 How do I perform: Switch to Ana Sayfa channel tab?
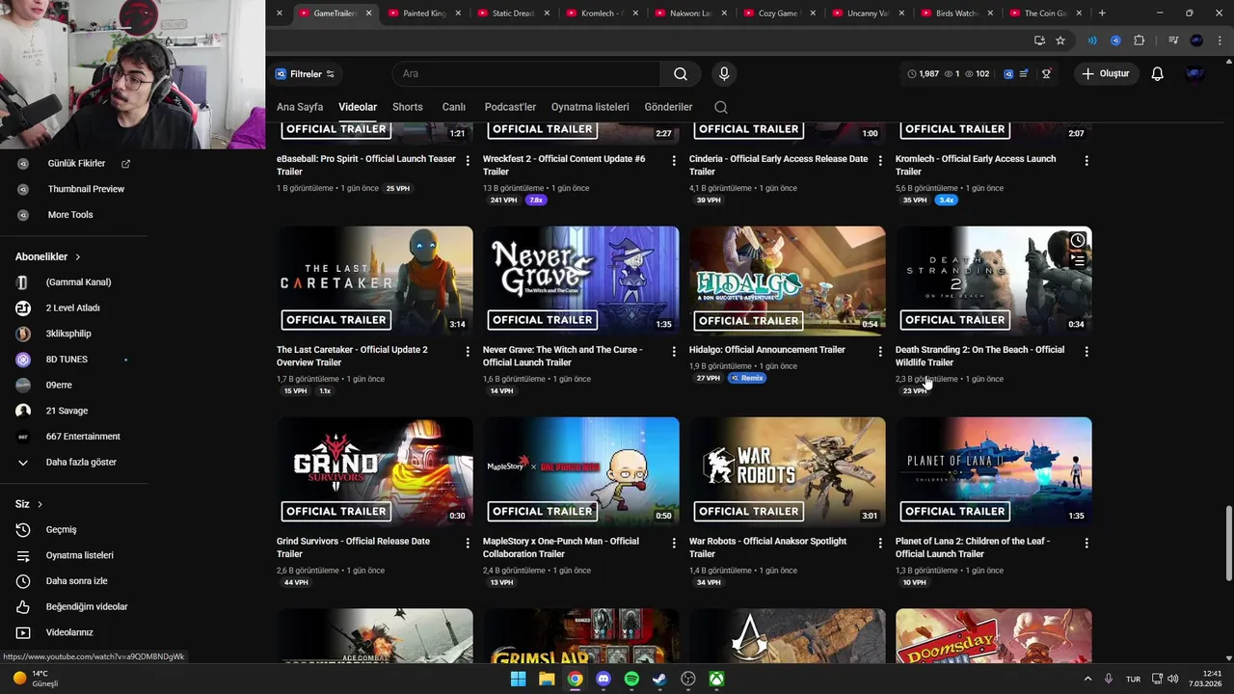coord(300,107)
